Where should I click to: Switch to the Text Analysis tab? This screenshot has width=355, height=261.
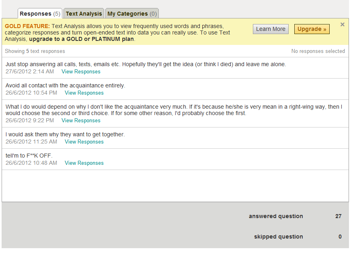[x=84, y=14]
